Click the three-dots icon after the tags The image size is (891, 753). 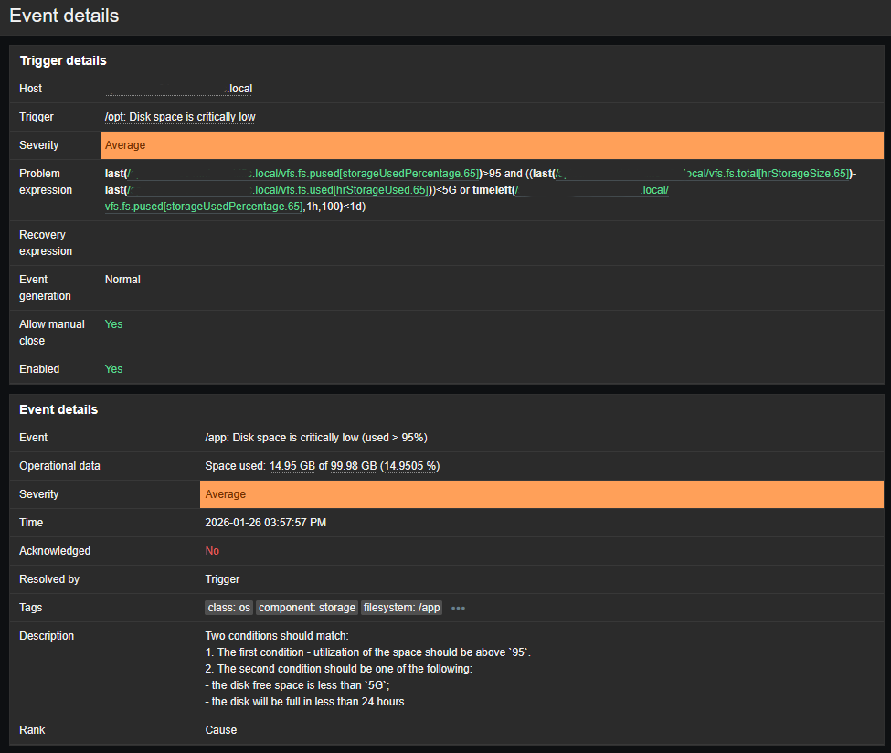458,608
